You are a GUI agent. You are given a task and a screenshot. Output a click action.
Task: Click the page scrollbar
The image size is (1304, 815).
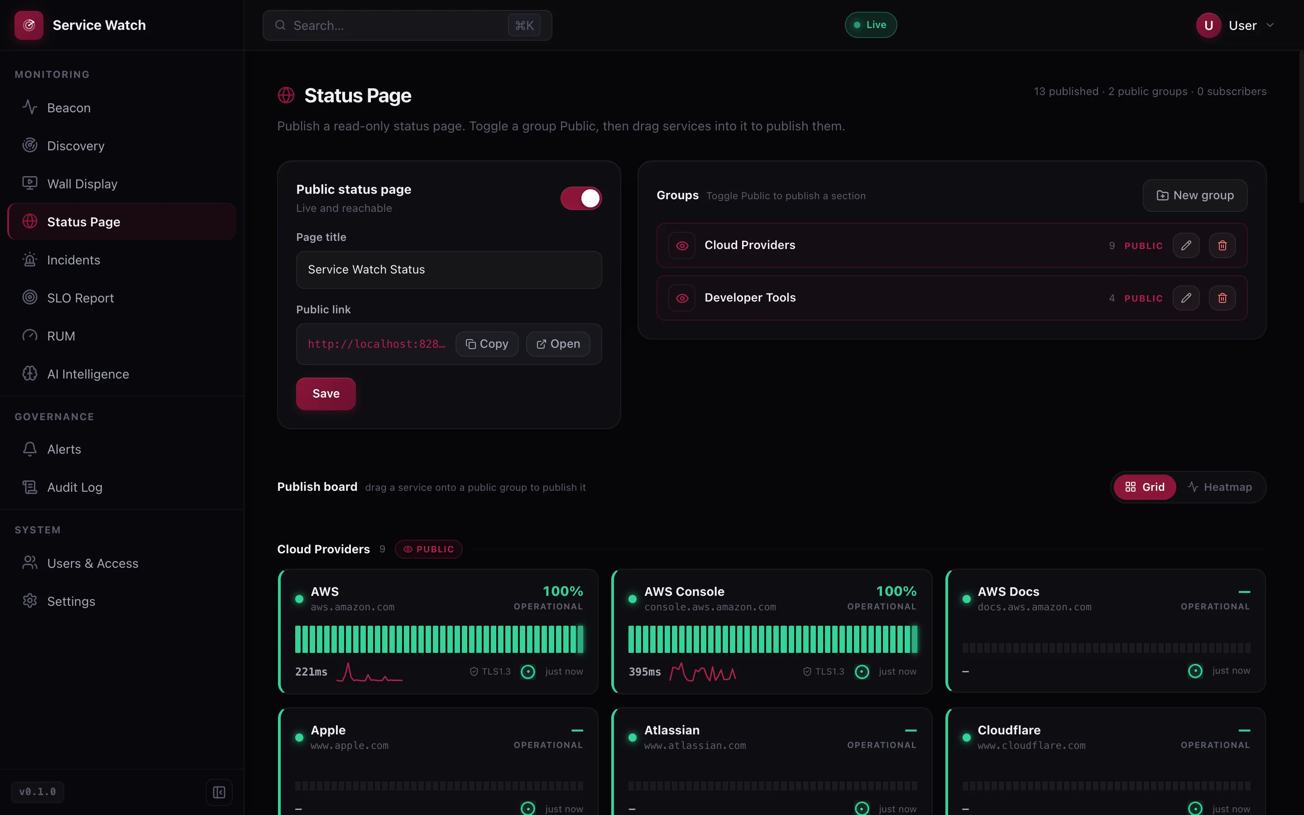tap(1301, 127)
